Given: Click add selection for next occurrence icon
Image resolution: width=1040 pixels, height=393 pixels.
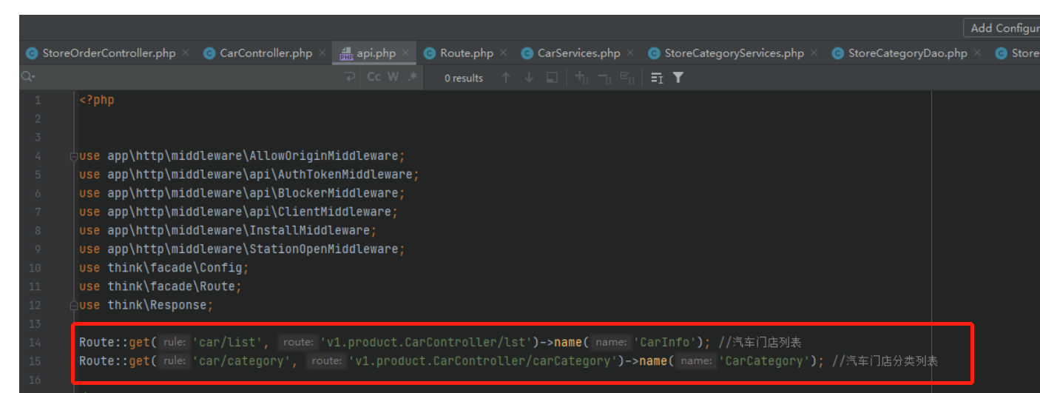Looking at the screenshot, I should [x=582, y=78].
